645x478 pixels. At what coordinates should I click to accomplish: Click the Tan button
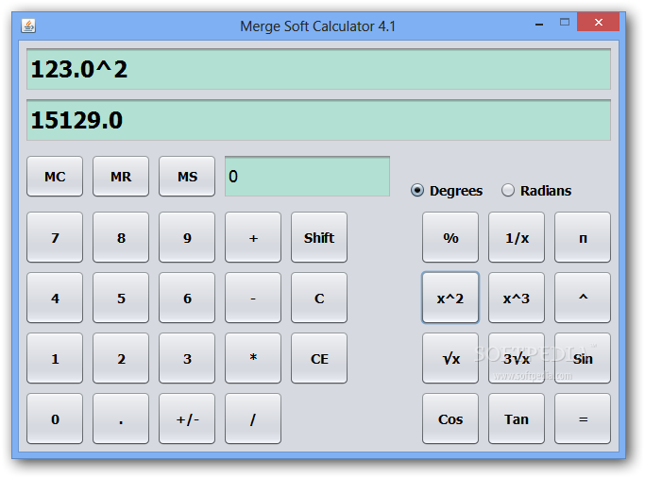[x=517, y=418]
